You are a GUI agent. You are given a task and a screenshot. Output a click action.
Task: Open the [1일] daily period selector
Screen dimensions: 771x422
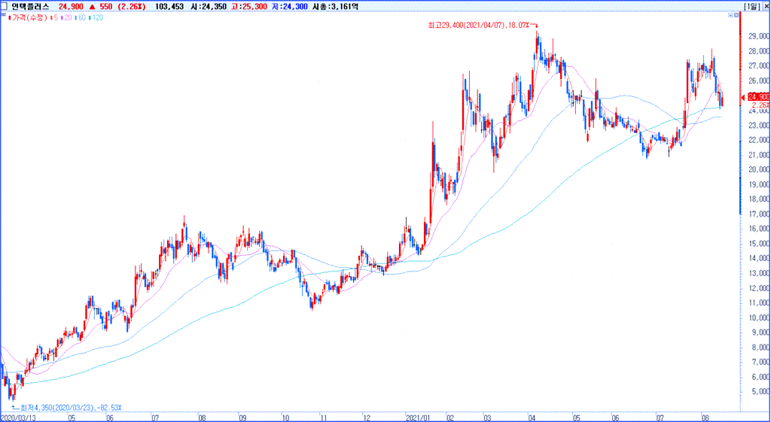pos(751,6)
